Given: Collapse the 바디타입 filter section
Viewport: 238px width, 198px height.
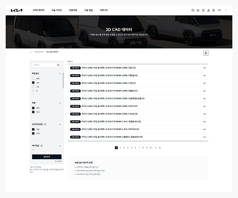Looking at the screenshot, I should coord(60,146).
